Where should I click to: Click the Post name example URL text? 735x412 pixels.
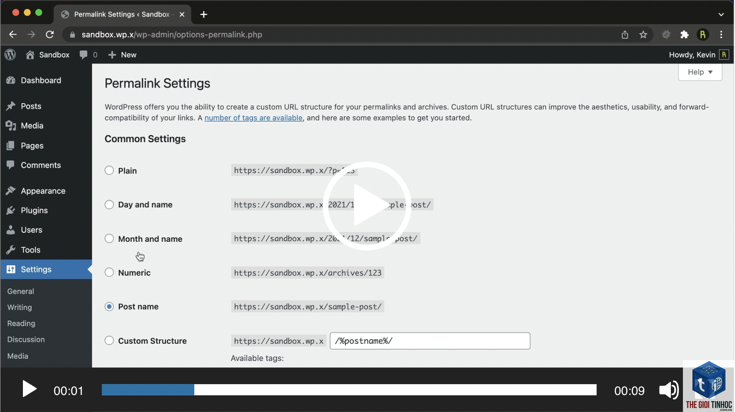(307, 307)
